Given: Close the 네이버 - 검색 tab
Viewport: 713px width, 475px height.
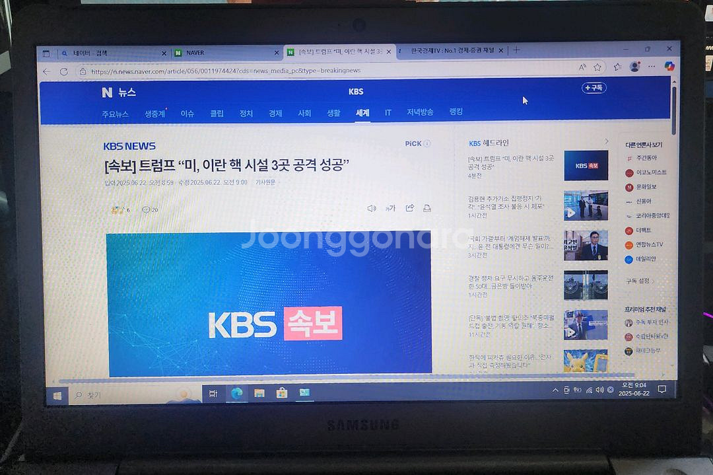Looking at the screenshot, I should (164, 54).
